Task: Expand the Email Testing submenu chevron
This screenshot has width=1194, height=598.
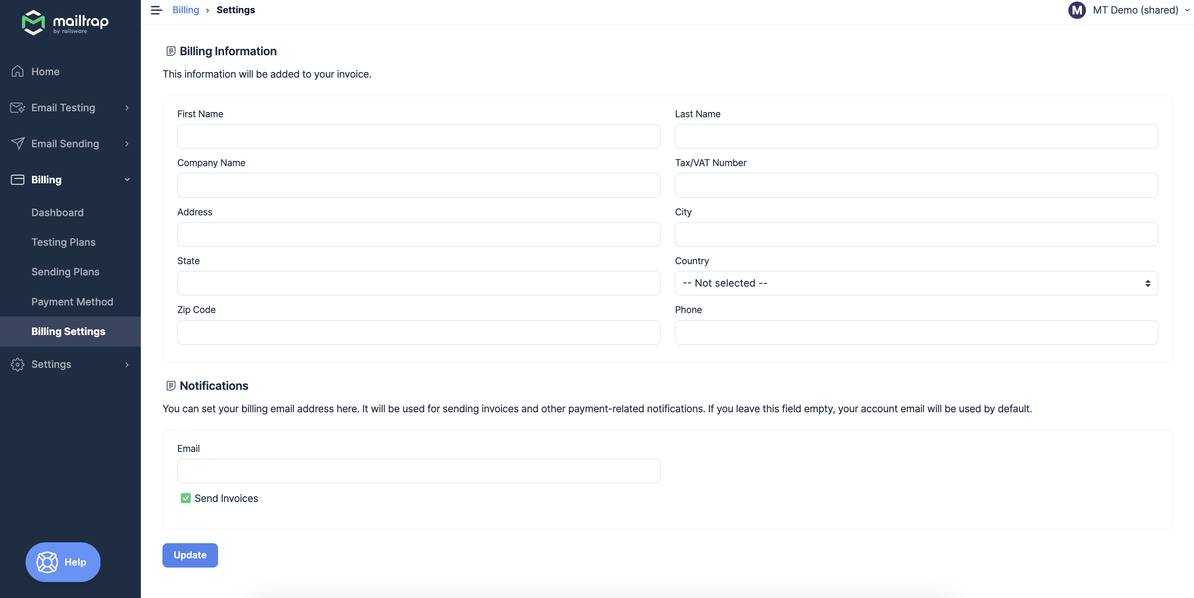Action: (x=127, y=108)
